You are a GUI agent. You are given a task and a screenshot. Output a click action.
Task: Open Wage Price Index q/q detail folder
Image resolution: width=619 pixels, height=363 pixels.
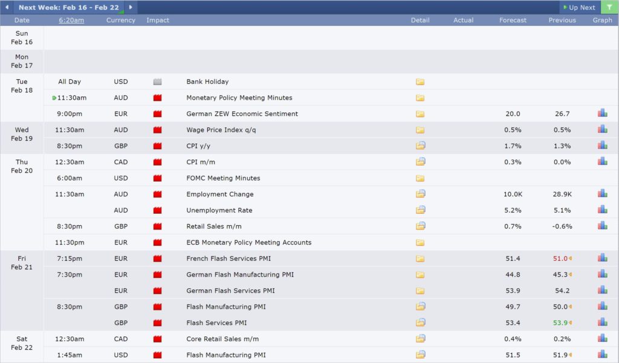[x=420, y=130]
